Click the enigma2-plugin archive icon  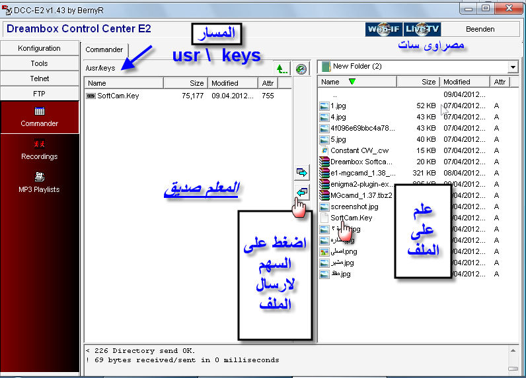click(x=324, y=184)
